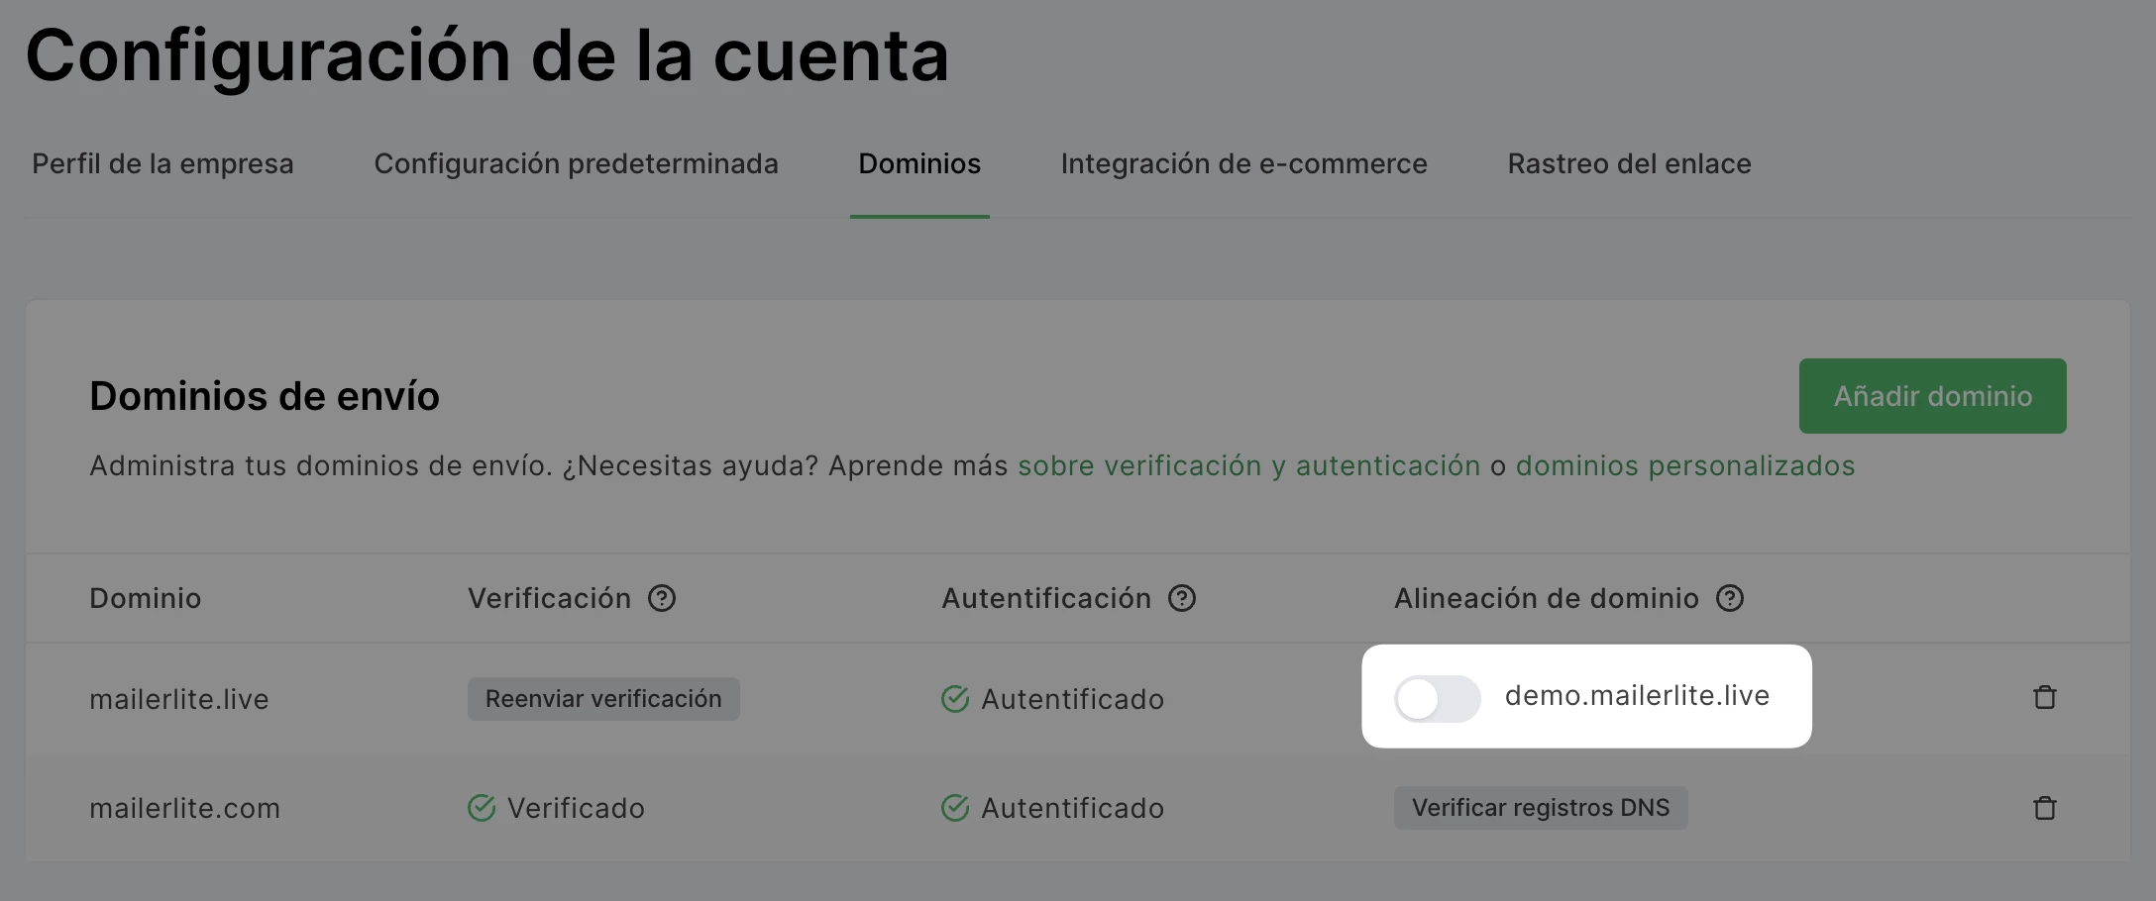Click the Verificar registros DNS button
The height and width of the screenshot is (901, 2156).
[x=1541, y=808]
